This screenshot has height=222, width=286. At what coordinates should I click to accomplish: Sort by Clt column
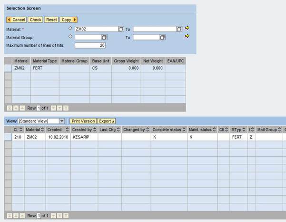[x=227, y=130]
